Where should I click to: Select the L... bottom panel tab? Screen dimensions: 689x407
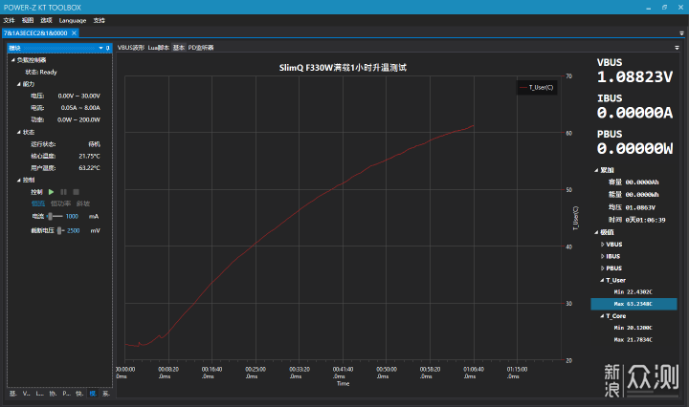click(39, 394)
